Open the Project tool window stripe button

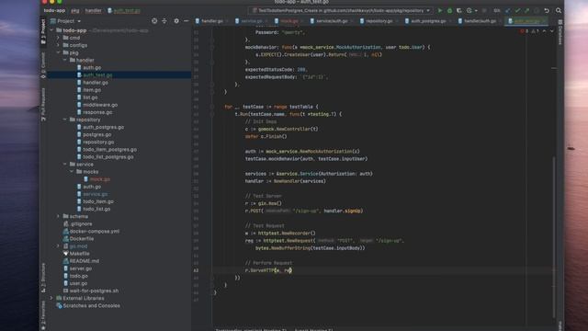(43, 31)
